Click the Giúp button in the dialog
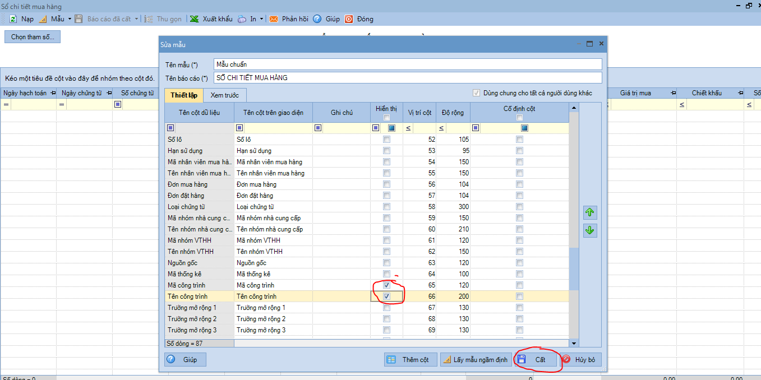The image size is (761, 380). [186, 360]
